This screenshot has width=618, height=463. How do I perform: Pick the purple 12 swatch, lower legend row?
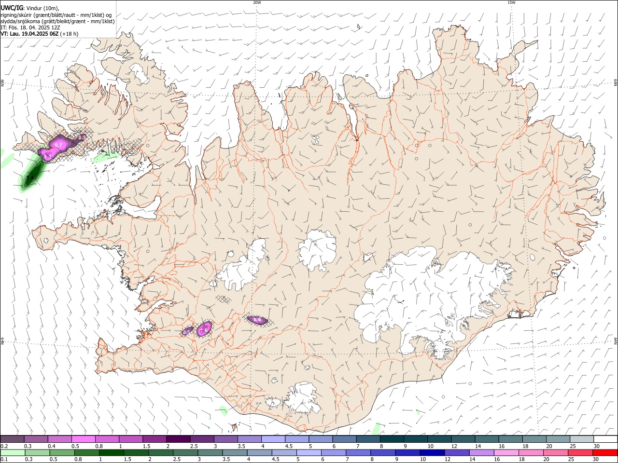[456, 453]
